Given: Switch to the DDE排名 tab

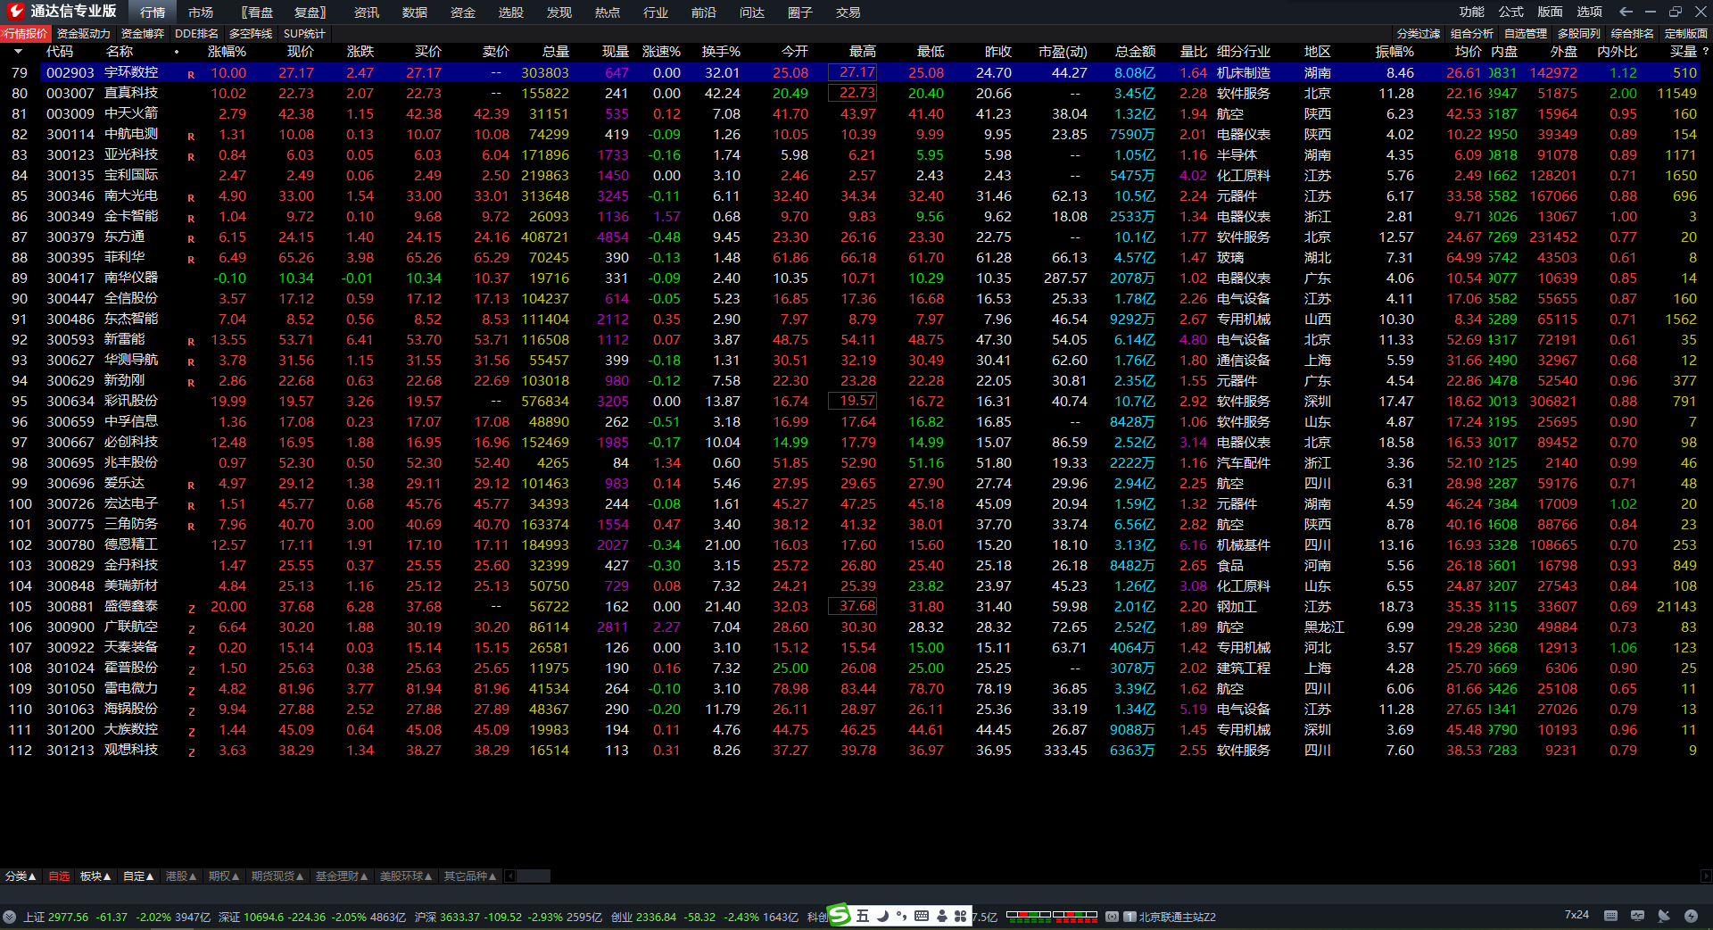Looking at the screenshot, I should [197, 34].
